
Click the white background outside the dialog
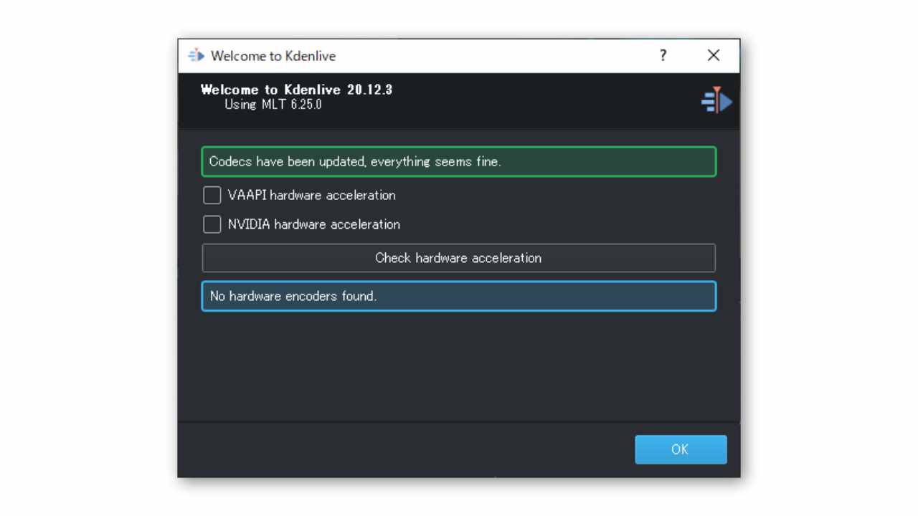[x=86, y=258]
